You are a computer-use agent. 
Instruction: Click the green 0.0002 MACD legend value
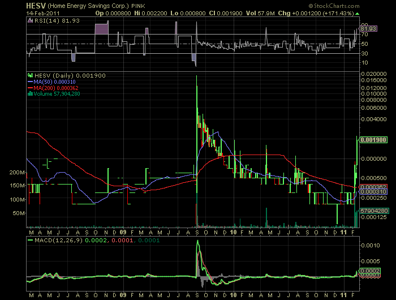[x=96, y=241]
